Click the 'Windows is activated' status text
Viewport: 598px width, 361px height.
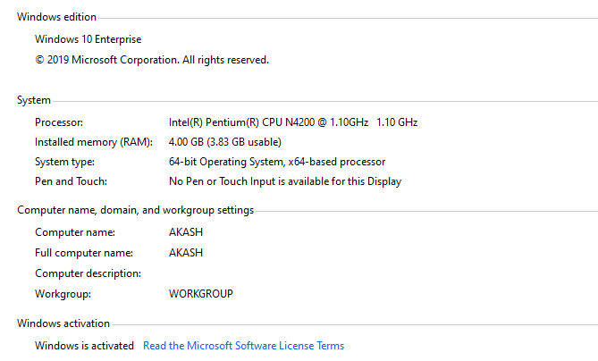[84, 346]
